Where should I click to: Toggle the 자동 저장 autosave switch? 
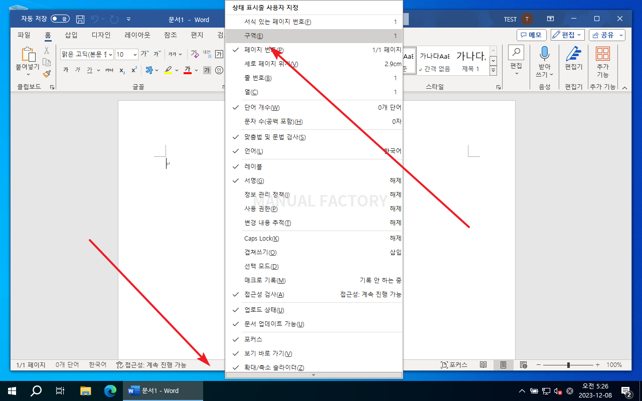pos(60,19)
